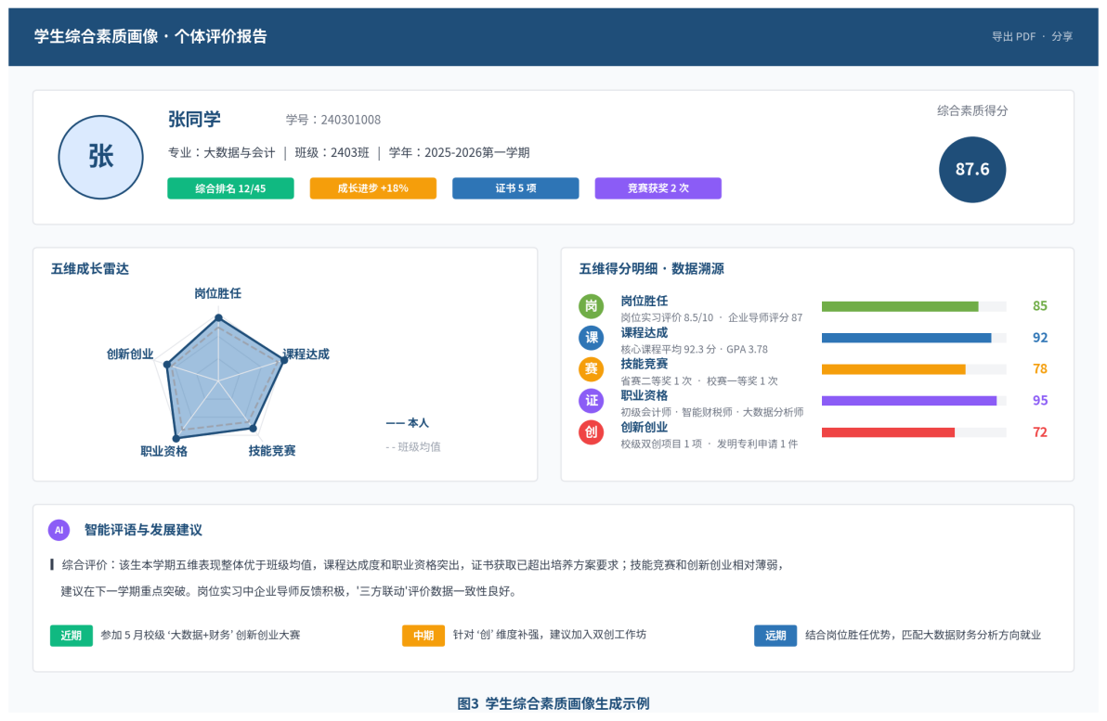Click the score value 72
The image size is (1107, 721).
coord(1040,432)
